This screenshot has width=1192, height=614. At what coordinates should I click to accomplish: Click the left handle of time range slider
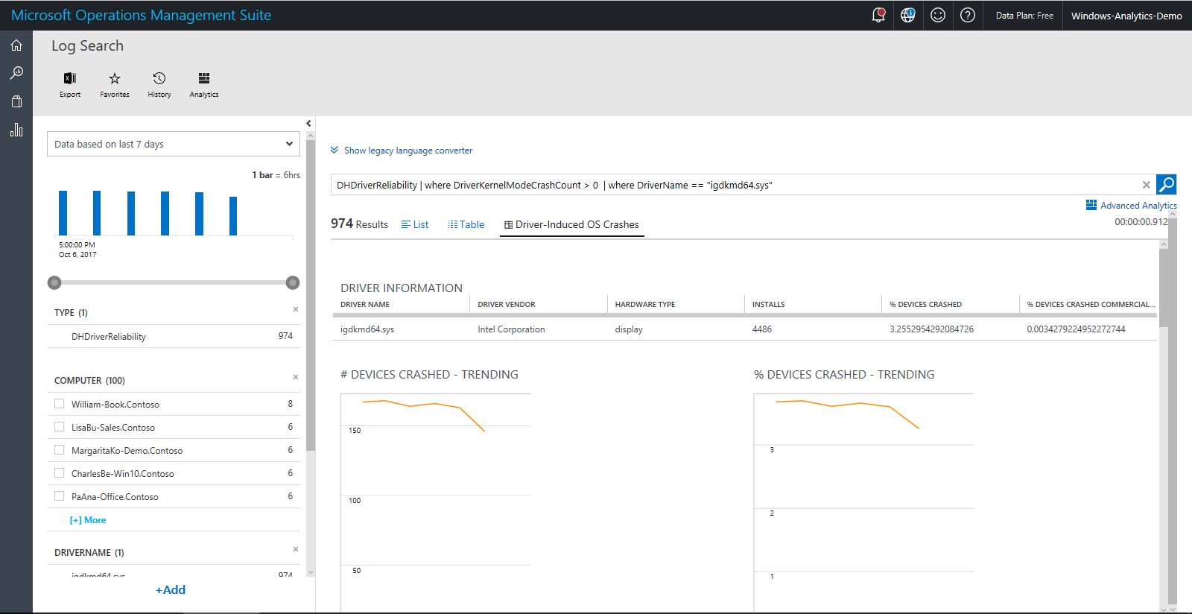(x=54, y=282)
